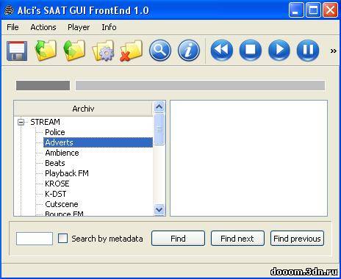Click the second folder import icon
341x279 pixels.
pyautogui.click(x=74, y=50)
